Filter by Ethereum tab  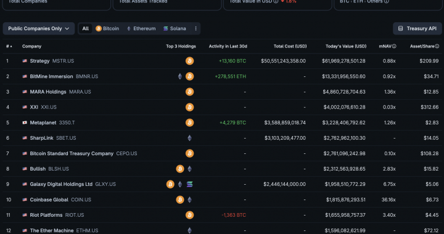141,28
